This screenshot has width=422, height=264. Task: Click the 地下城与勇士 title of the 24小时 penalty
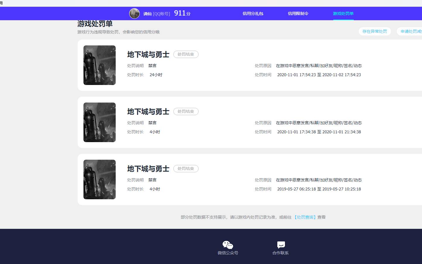[x=148, y=54]
